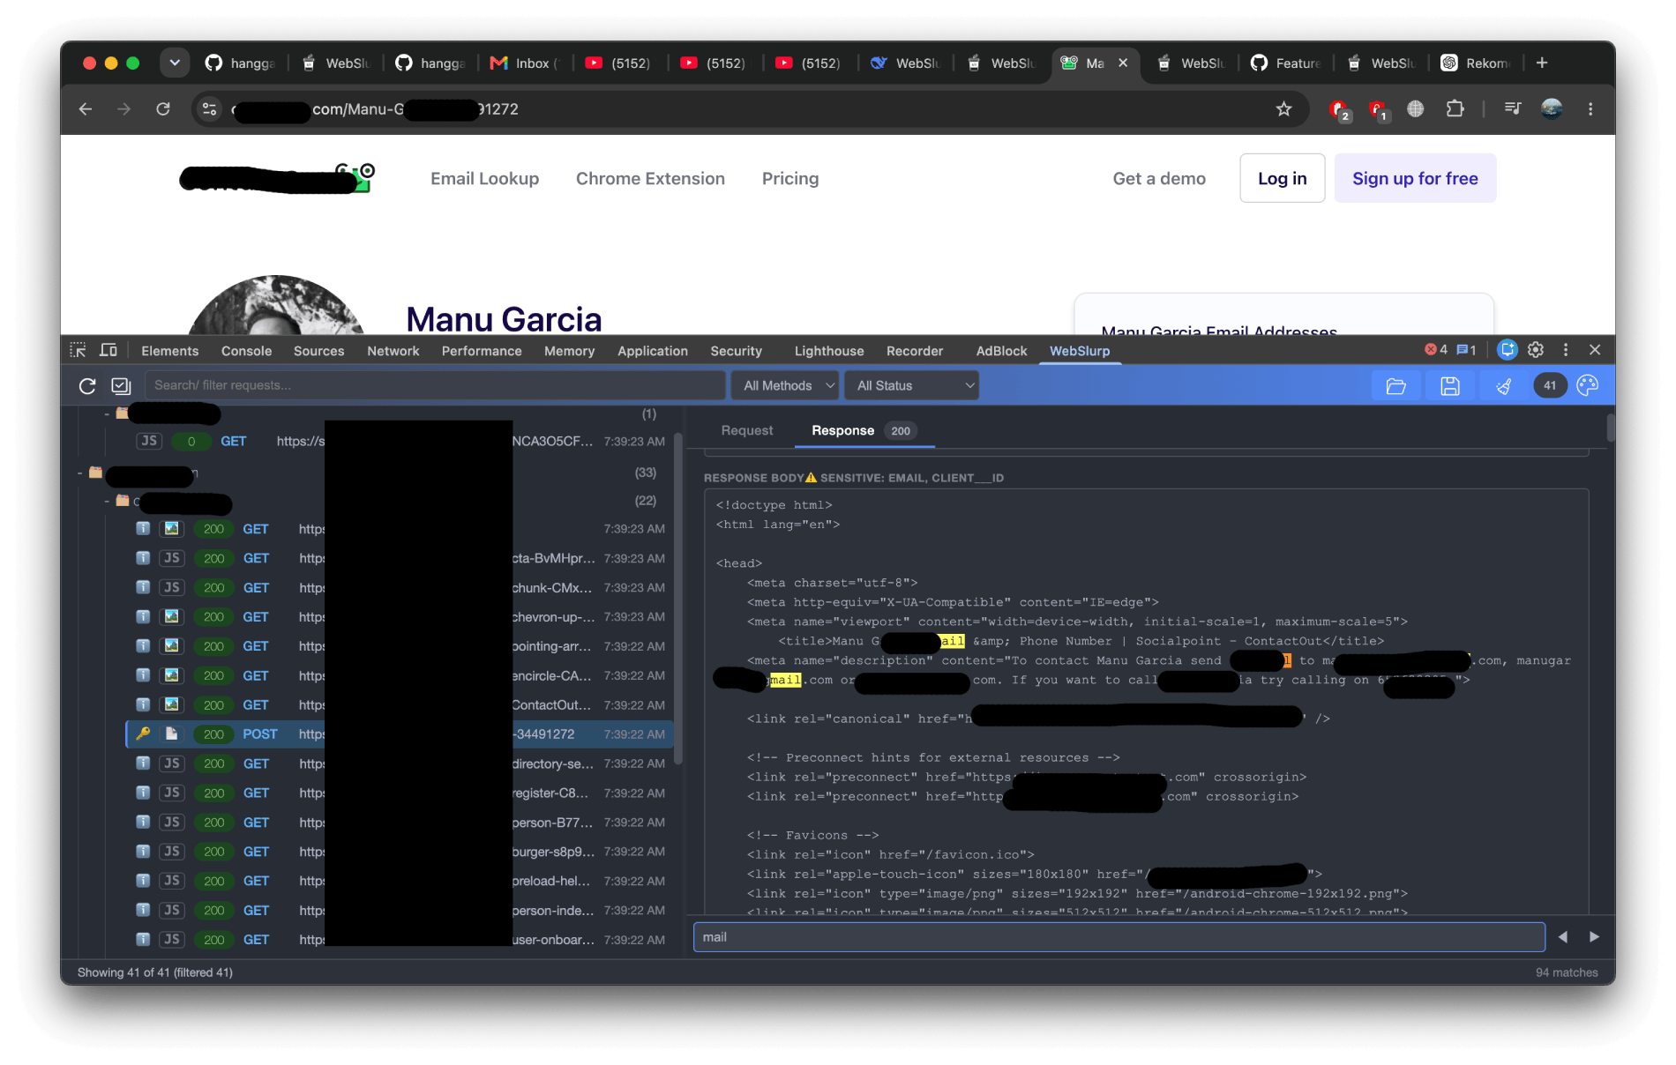Viewport: 1676px width, 1065px height.
Task: Go to previous search match arrow
Action: click(x=1563, y=937)
